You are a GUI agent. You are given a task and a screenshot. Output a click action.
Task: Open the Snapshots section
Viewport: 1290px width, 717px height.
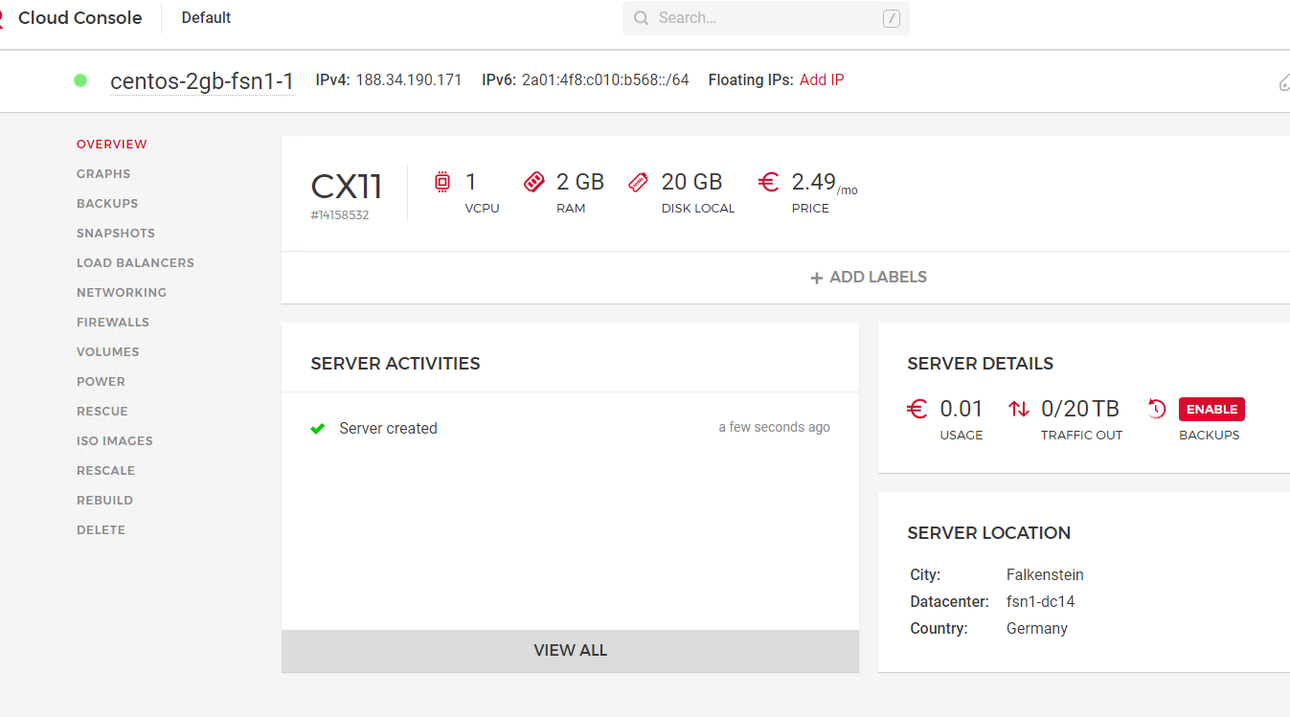tap(116, 234)
